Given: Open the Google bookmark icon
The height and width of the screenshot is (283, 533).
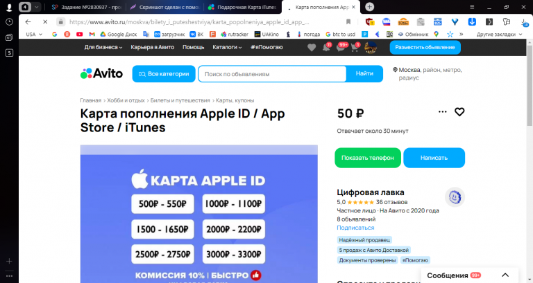Looking at the screenshot, I should point(54,34).
